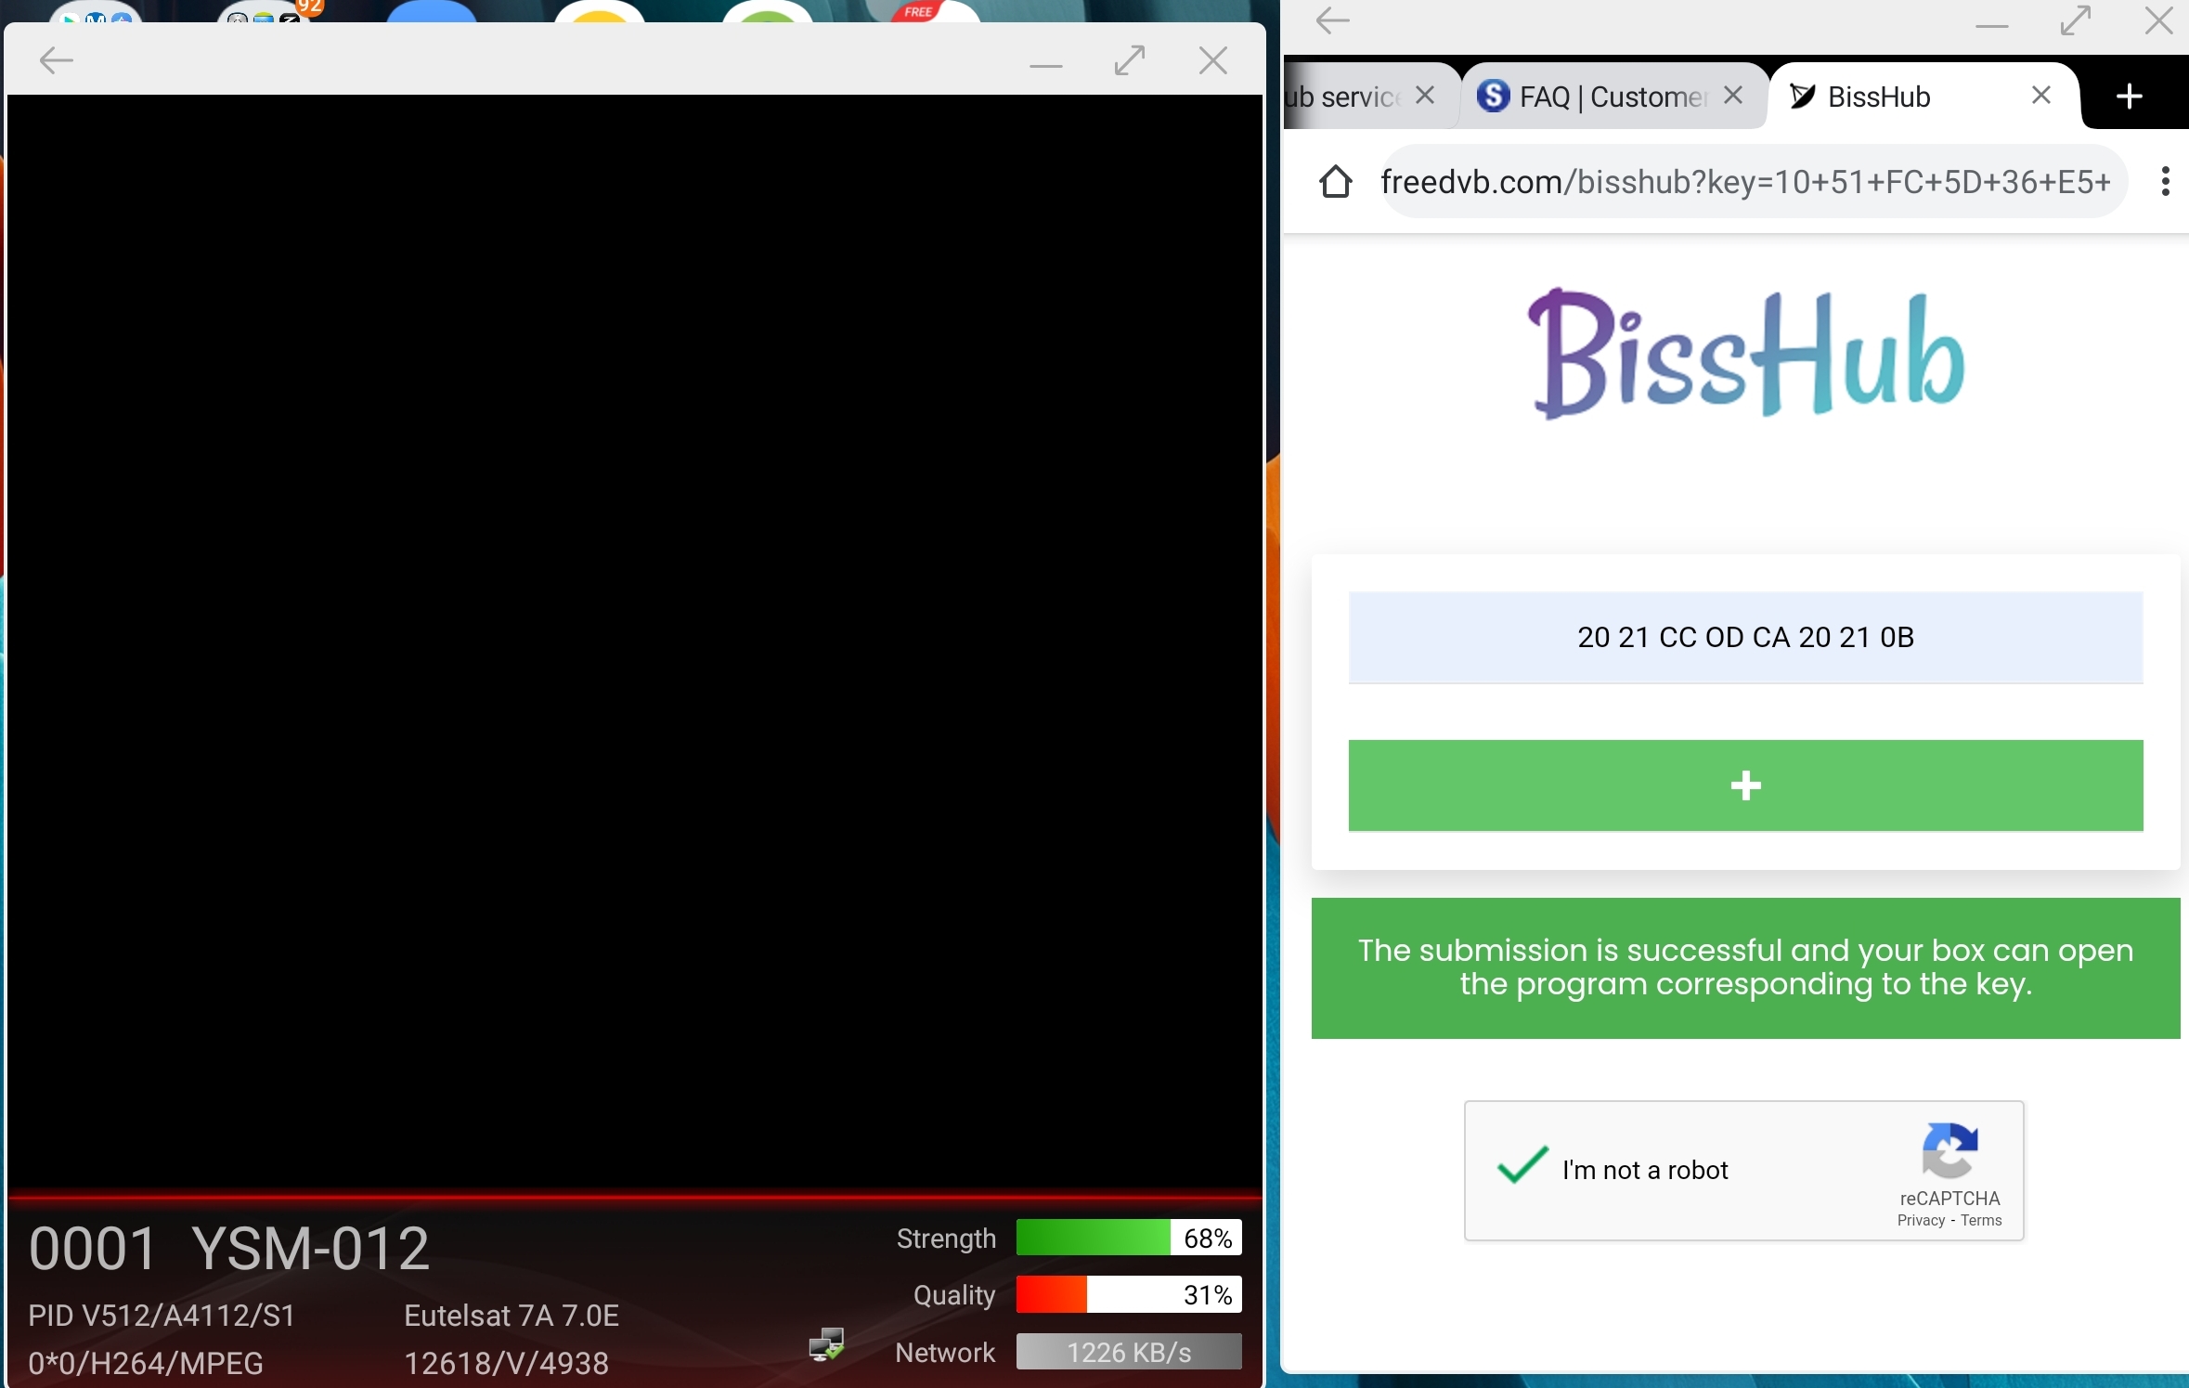Click the close tab X on BissHub

coord(2039,97)
